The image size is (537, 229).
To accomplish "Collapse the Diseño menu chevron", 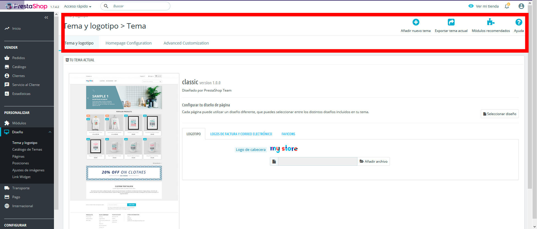I will pos(50,132).
